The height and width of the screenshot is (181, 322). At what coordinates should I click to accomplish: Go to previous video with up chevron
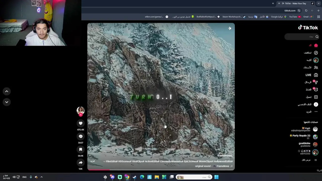coord(7,92)
